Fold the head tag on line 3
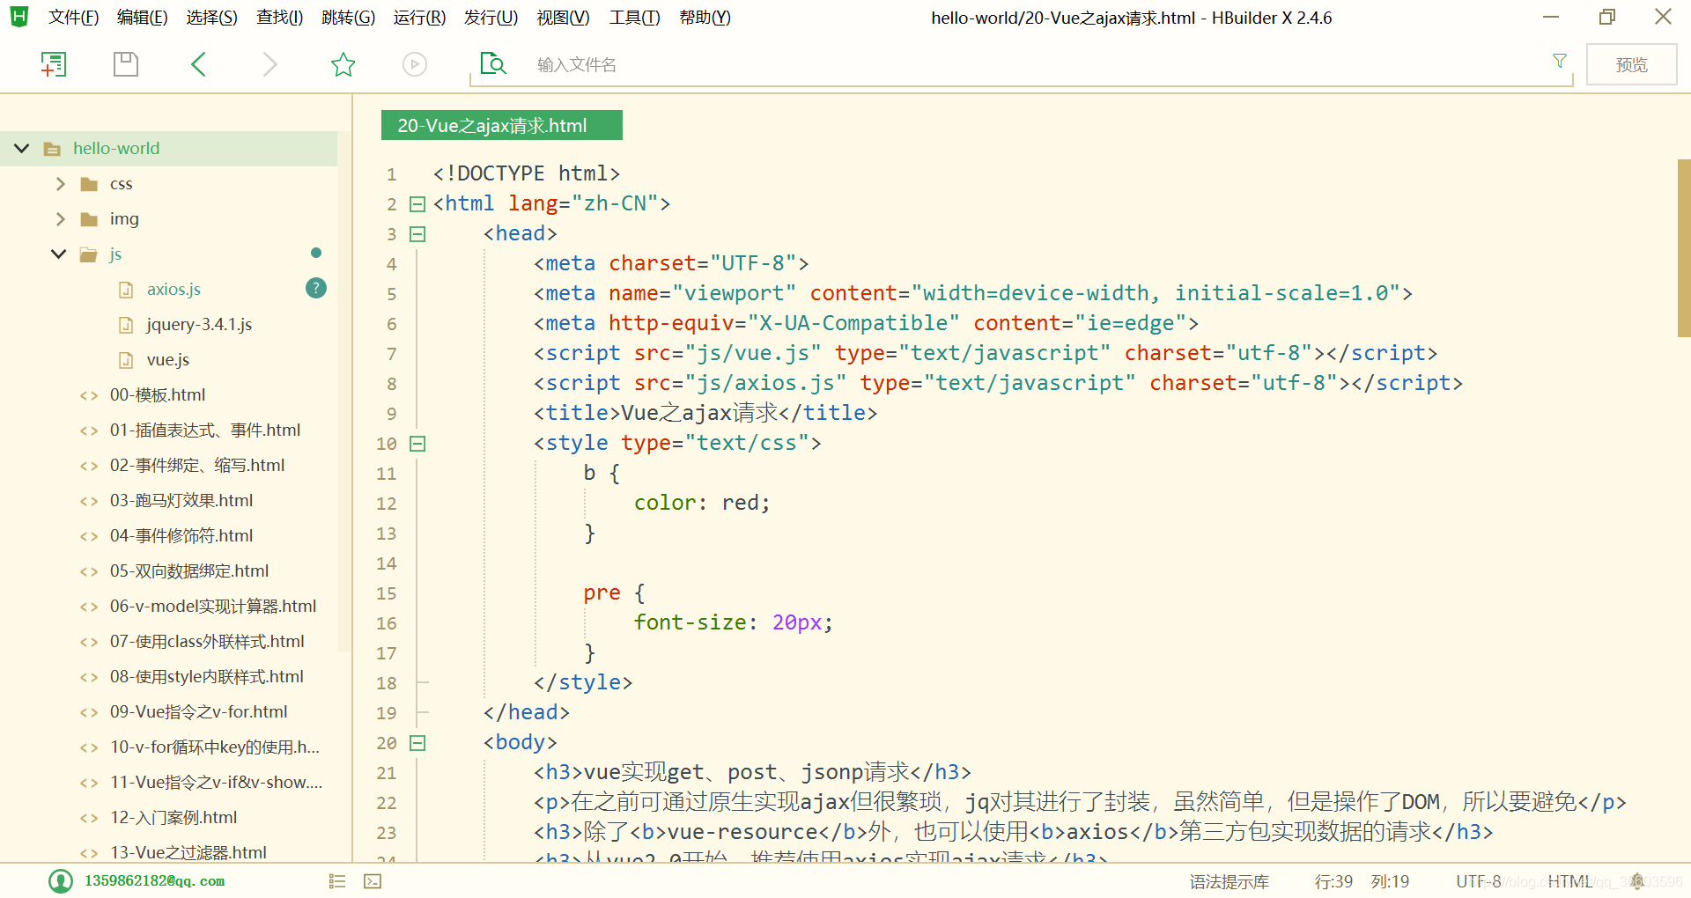Screen dimensions: 1691x898 pyautogui.click(x=417, y=234)
